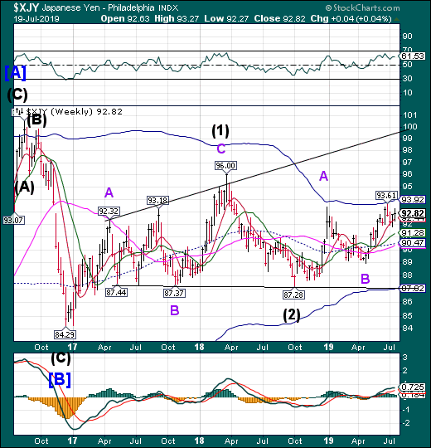The image size is (431, 448).
Task: Click the 96.00 peak price callout
Action: pos(226,165)
